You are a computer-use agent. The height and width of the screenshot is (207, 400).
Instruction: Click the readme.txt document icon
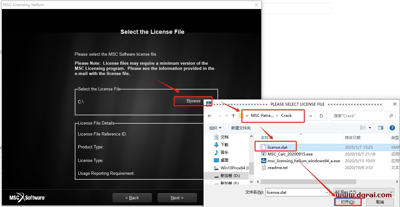263,168
